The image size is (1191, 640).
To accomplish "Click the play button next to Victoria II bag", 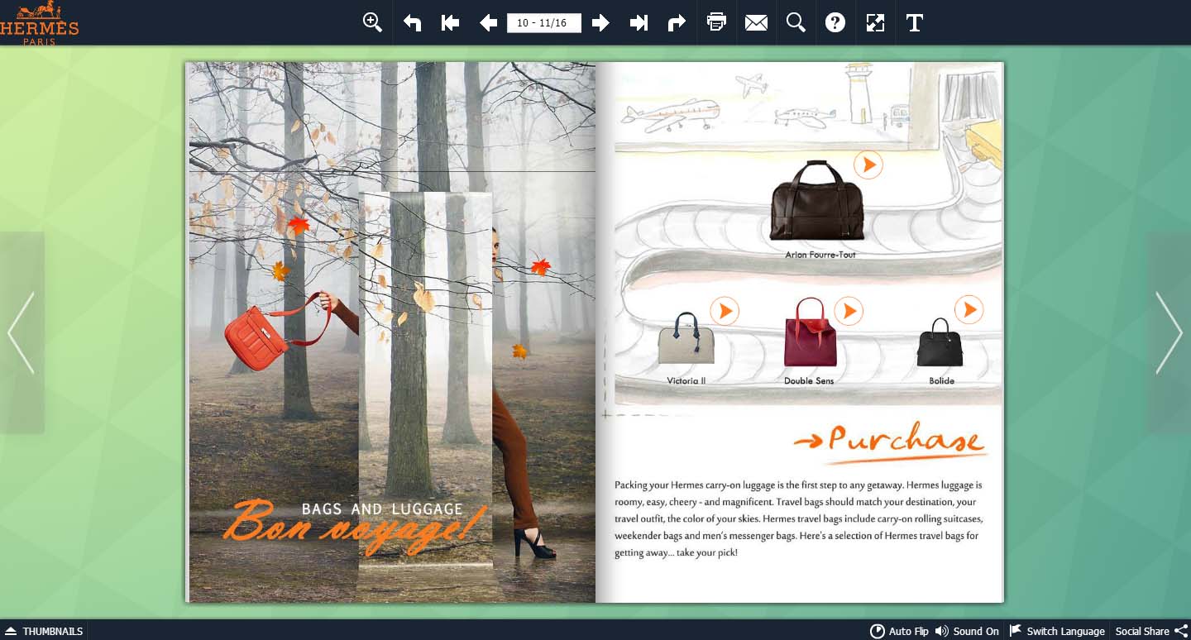I will point(725,311).
